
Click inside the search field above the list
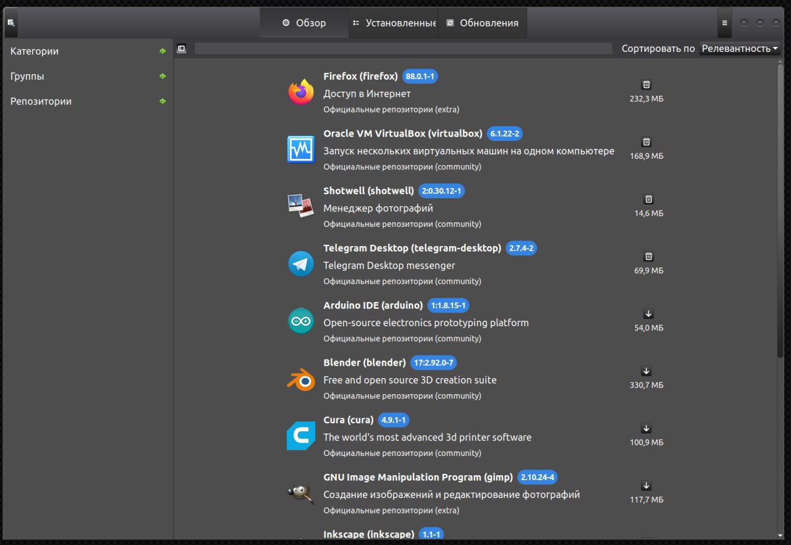click(x=403, y=48)
